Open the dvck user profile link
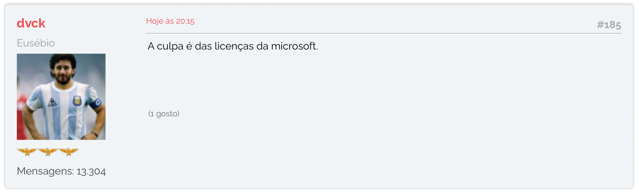 coord(31,23)
